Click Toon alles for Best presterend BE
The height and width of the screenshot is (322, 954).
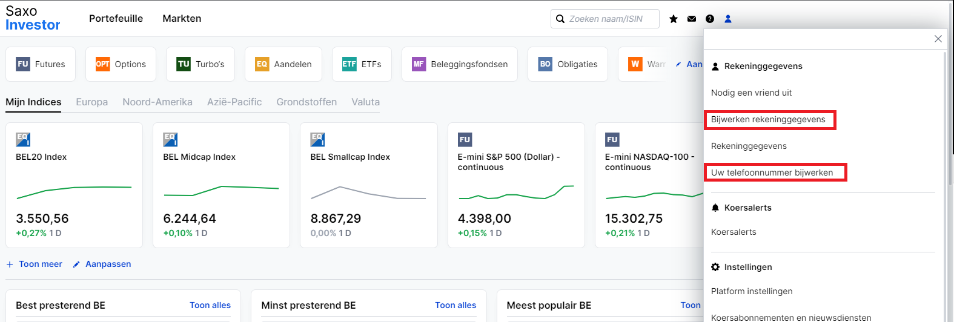[210, 305]
